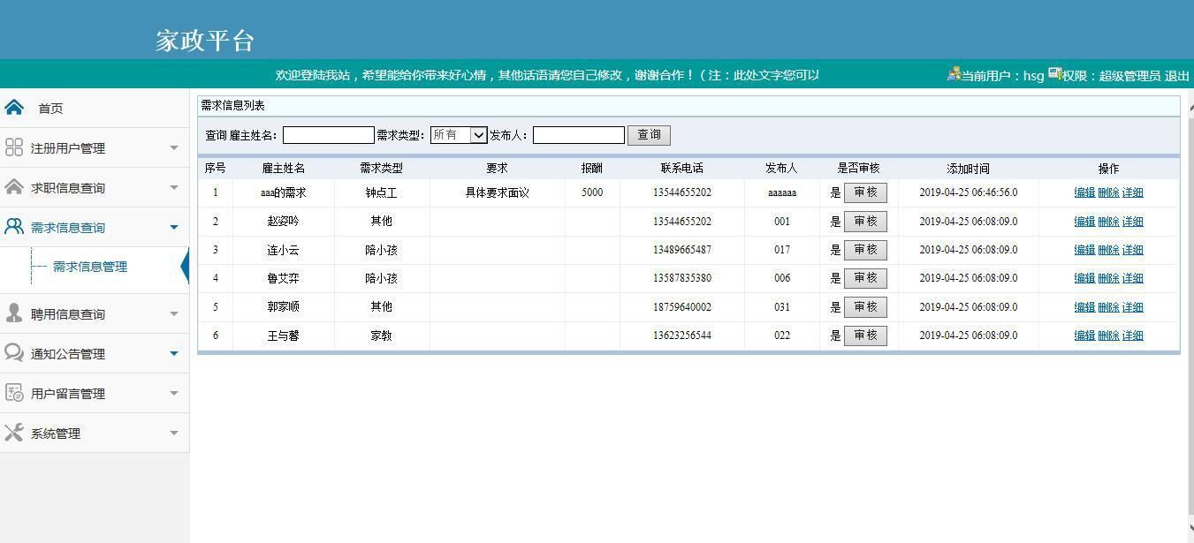Click the chat bubble icon for 通知公告管理
The width and height of the screenshot is (1194, 543).
point(14,353)
